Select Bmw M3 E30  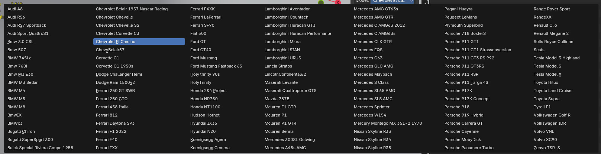point(20,74)
